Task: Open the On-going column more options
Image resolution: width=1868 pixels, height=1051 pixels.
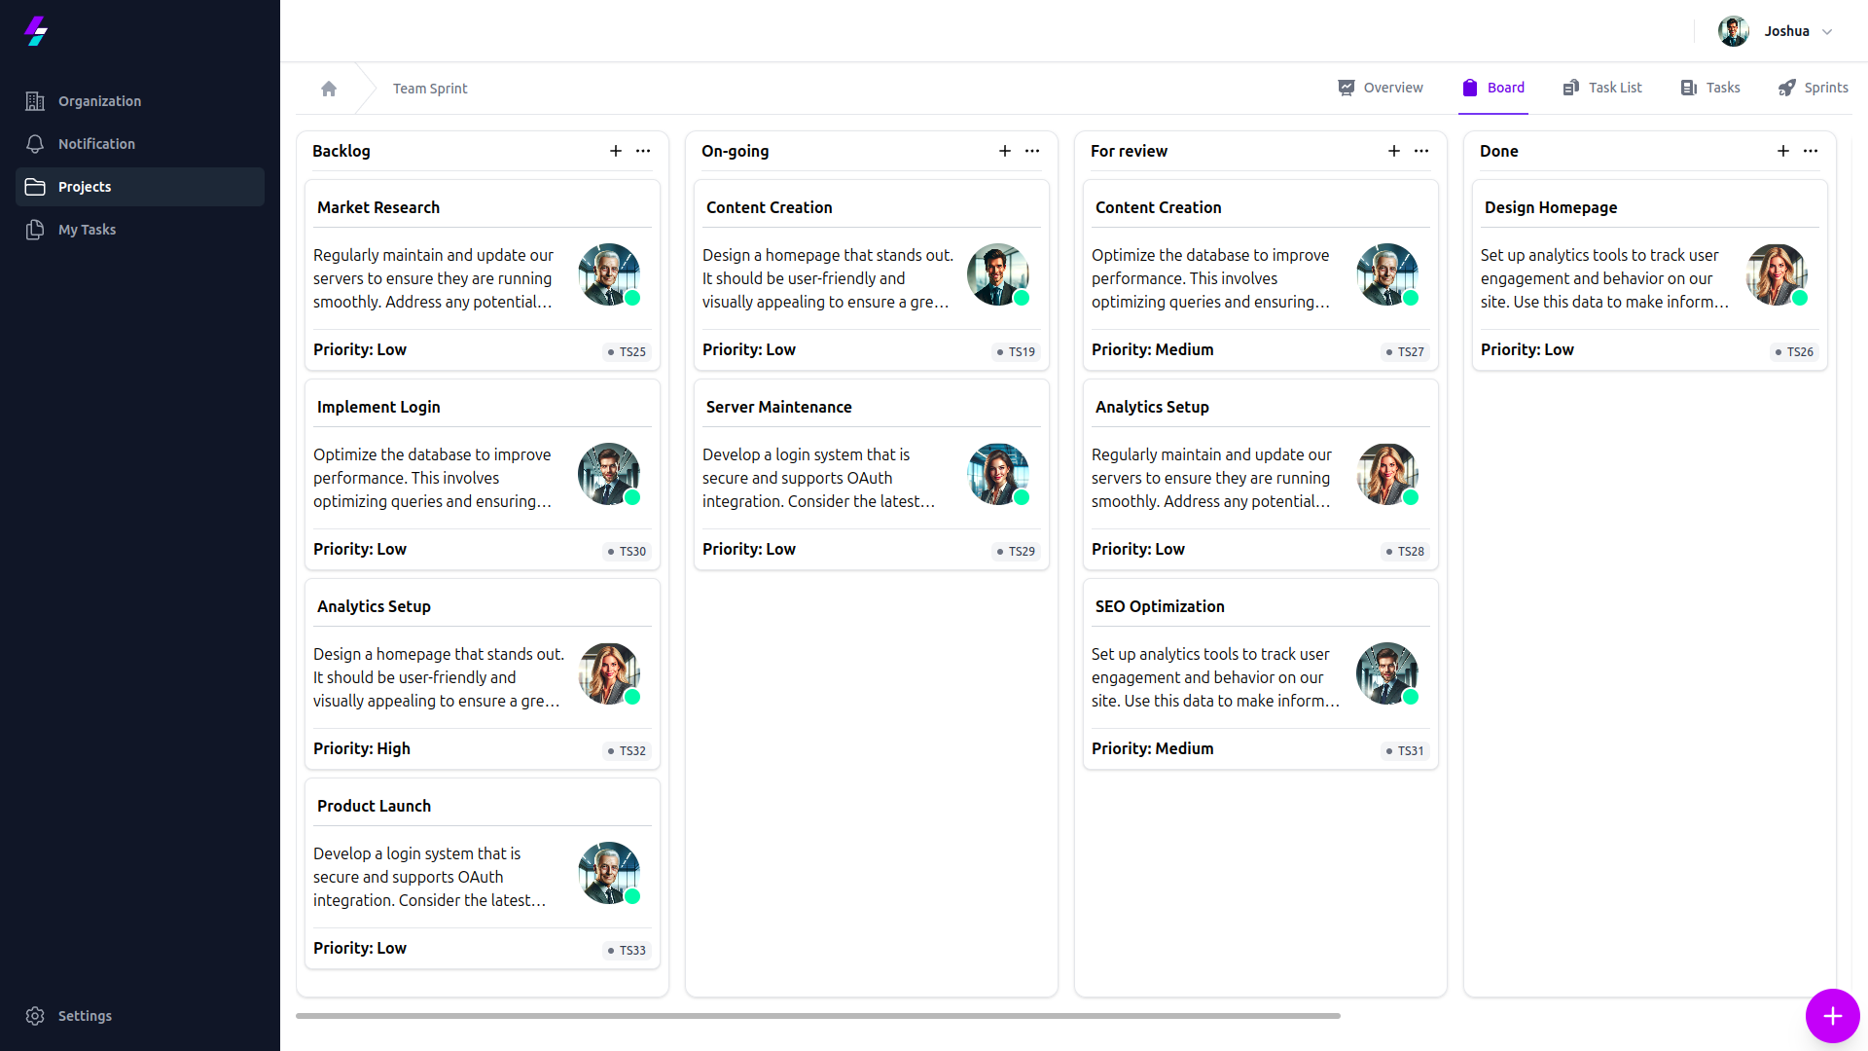Action: pyautogui.click(x=1032, y=151)
